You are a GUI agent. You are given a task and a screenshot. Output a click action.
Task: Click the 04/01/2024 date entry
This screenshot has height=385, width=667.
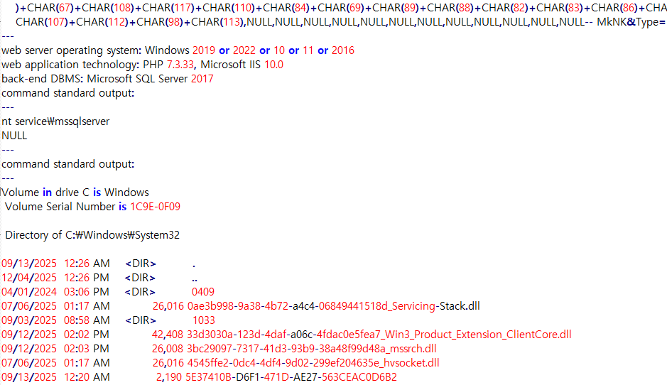pyautogui.click(x=29, y=292)
